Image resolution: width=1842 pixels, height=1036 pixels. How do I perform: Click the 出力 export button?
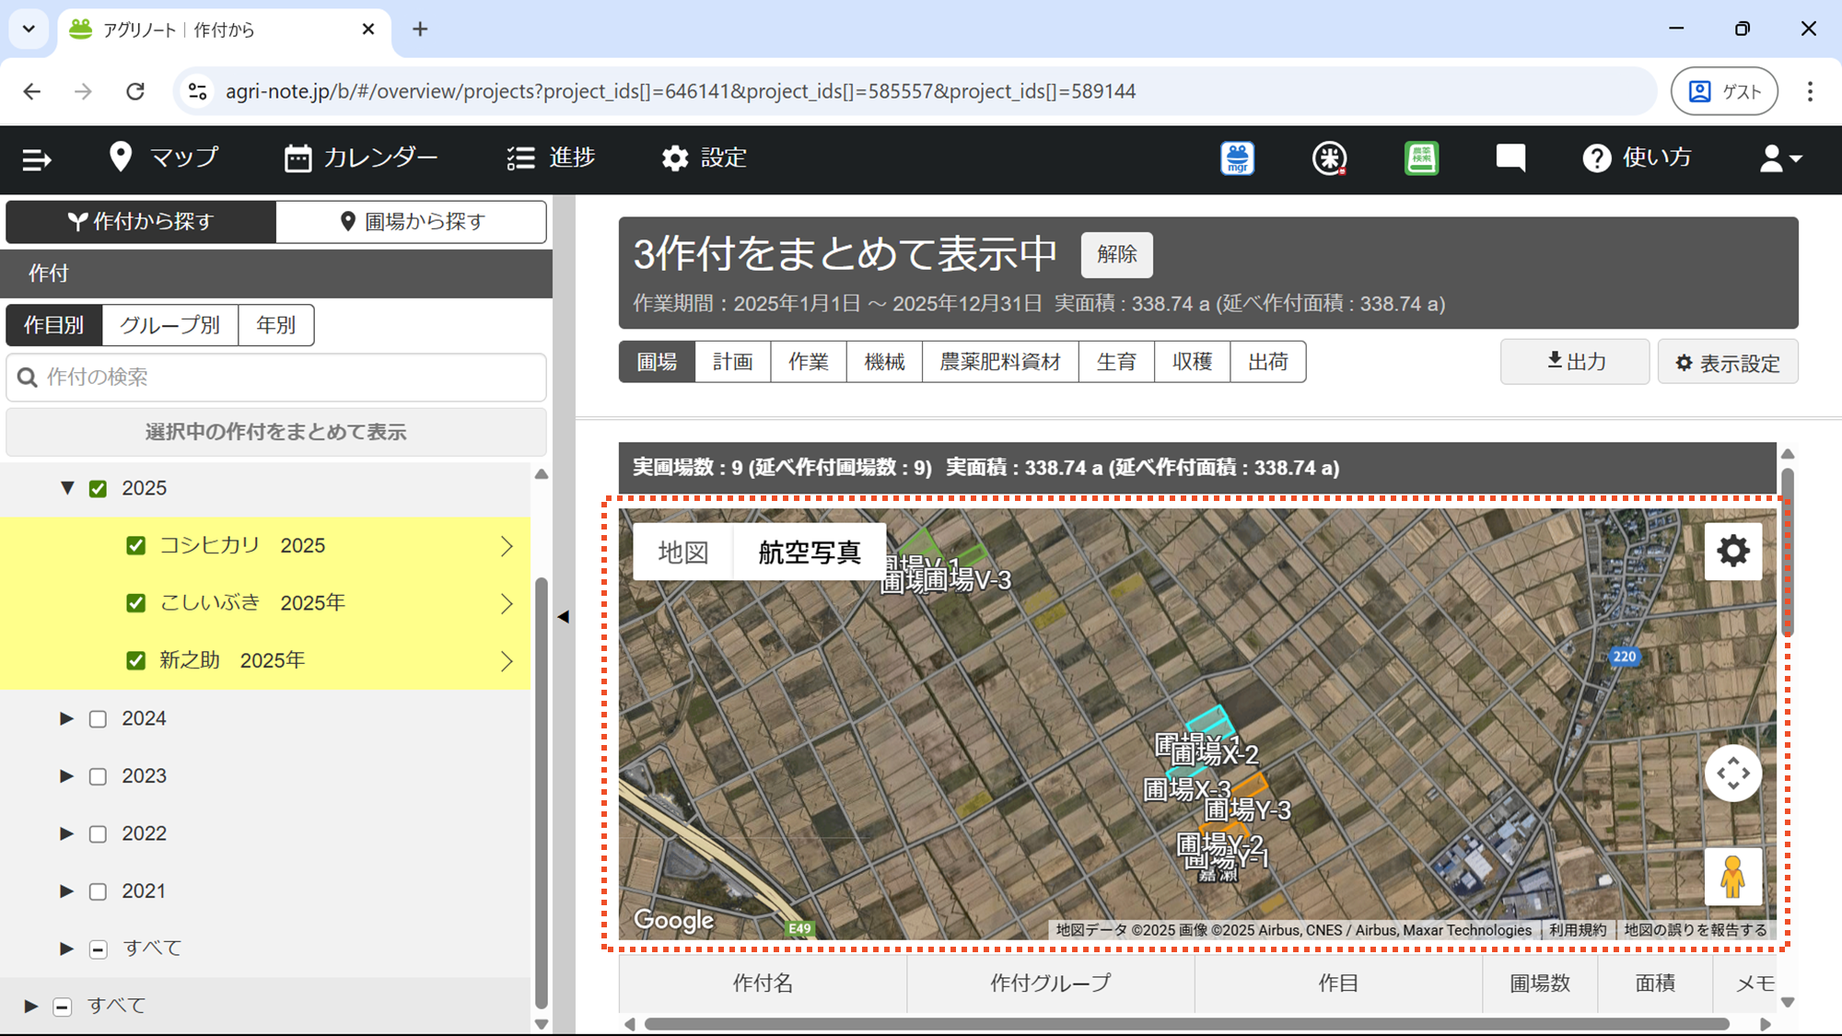(x=1574, y=362)
